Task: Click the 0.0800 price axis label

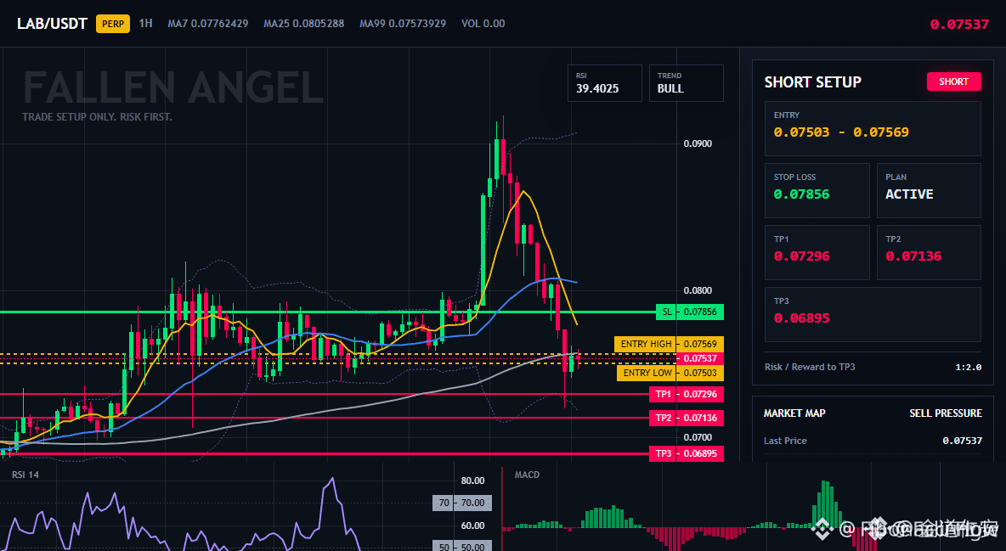Action: [x=698, y=290]
